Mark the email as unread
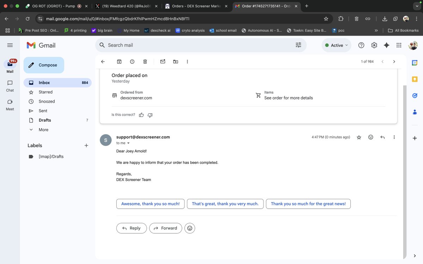The image size is (423, 264). pyautogui.click(x=163, y=62)
